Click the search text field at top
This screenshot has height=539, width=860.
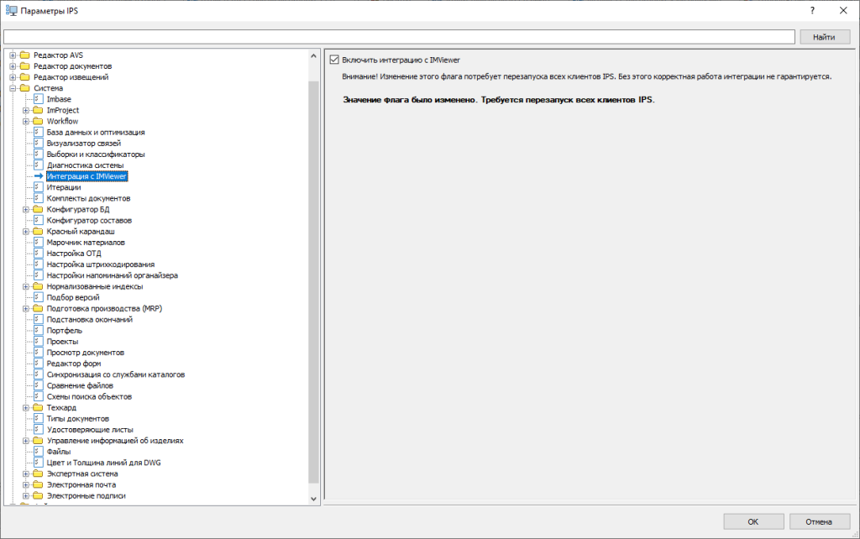399,37
